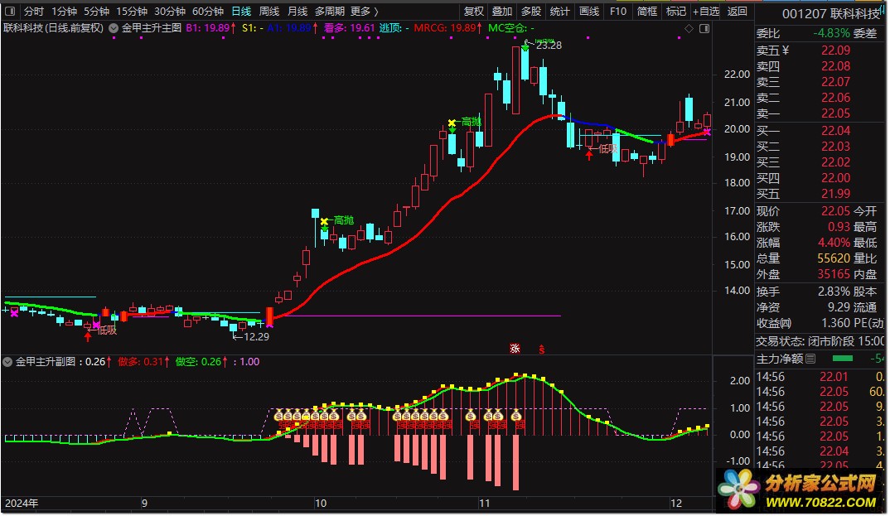
Task: Click the red up-arrow 低吸 signal in November
Action: tap(589, 155)
